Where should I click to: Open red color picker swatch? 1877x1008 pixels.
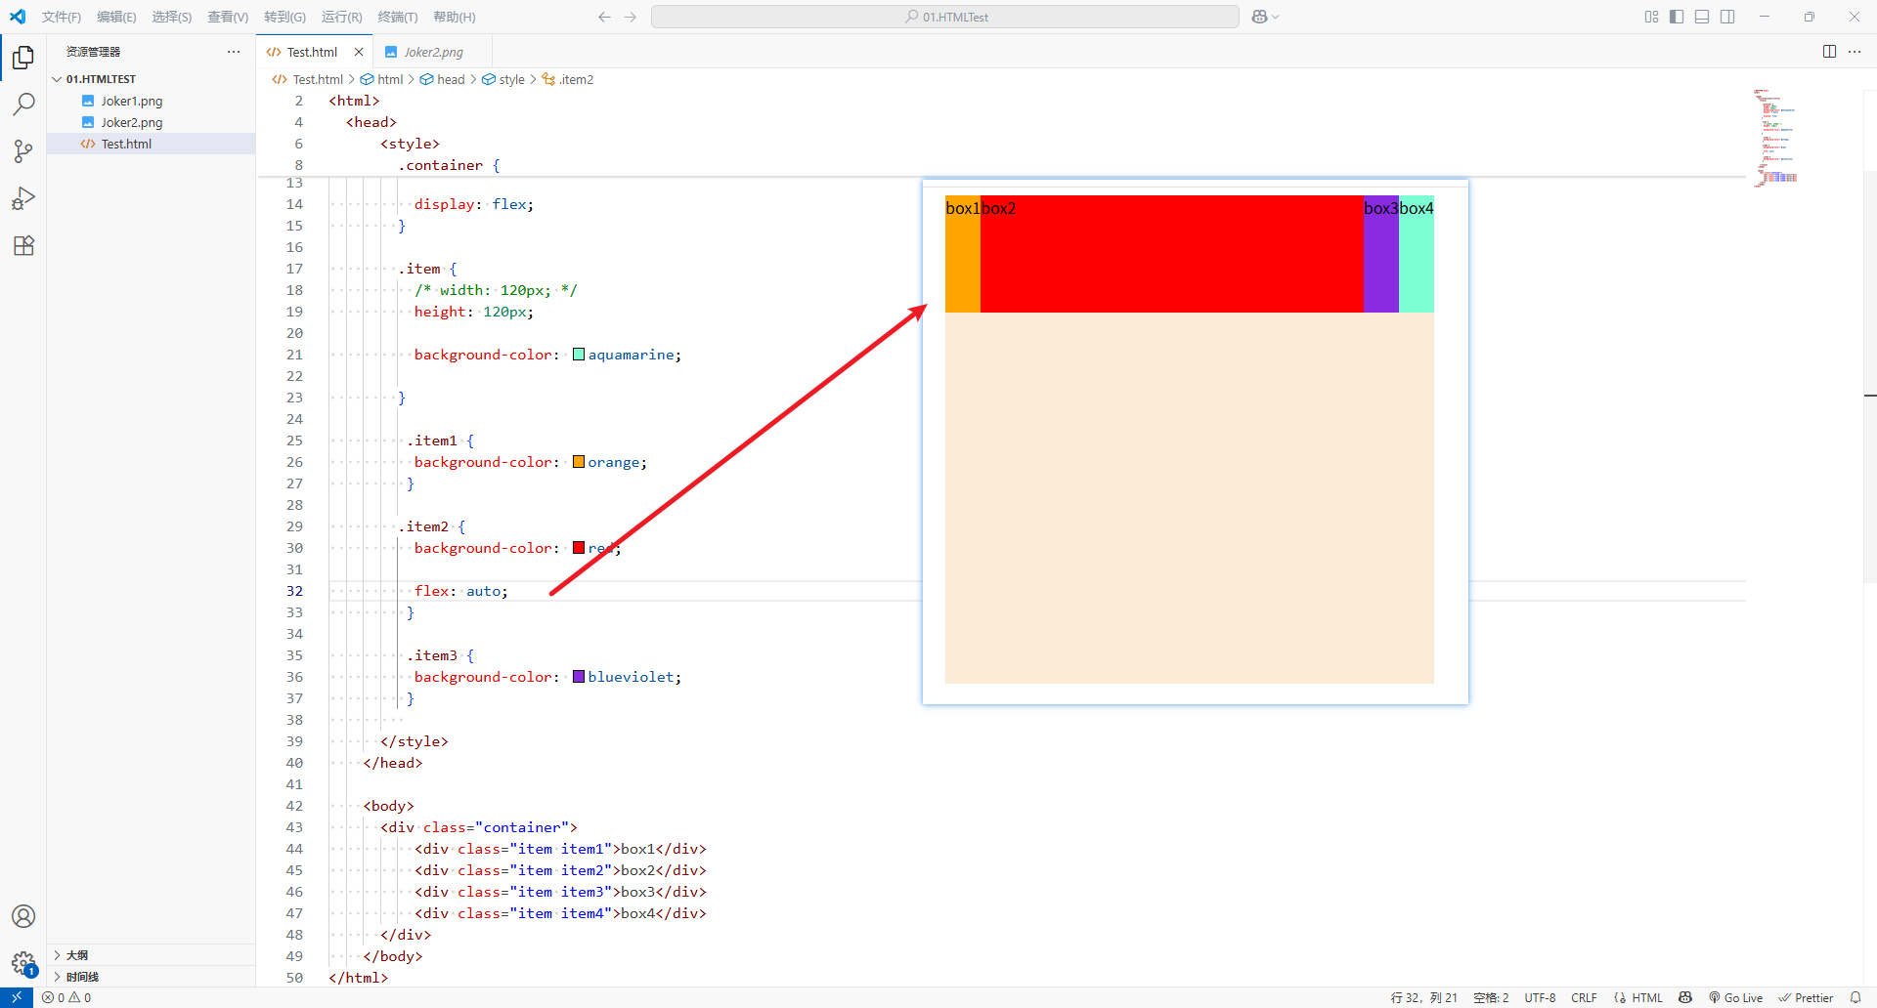(579, 548)
